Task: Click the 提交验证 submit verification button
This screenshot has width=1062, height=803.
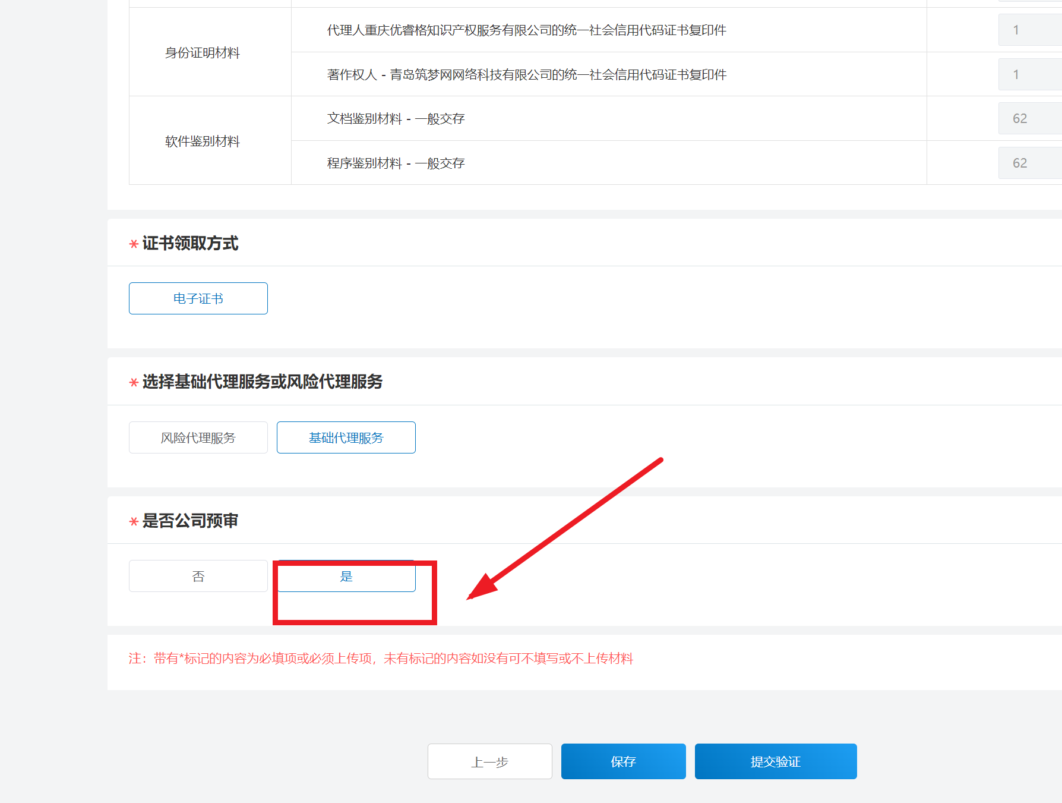Action: pyautogui.click(x=775, y=761)
